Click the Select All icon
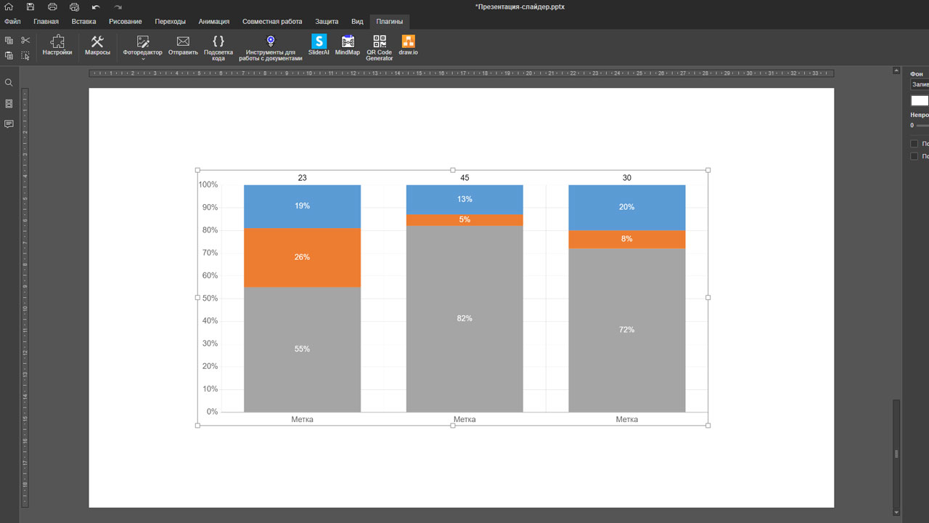 pyautogui.click(x=25, y=55)
